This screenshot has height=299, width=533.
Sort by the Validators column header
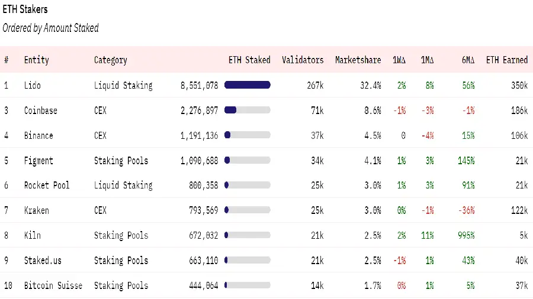[x=303, y=60]
